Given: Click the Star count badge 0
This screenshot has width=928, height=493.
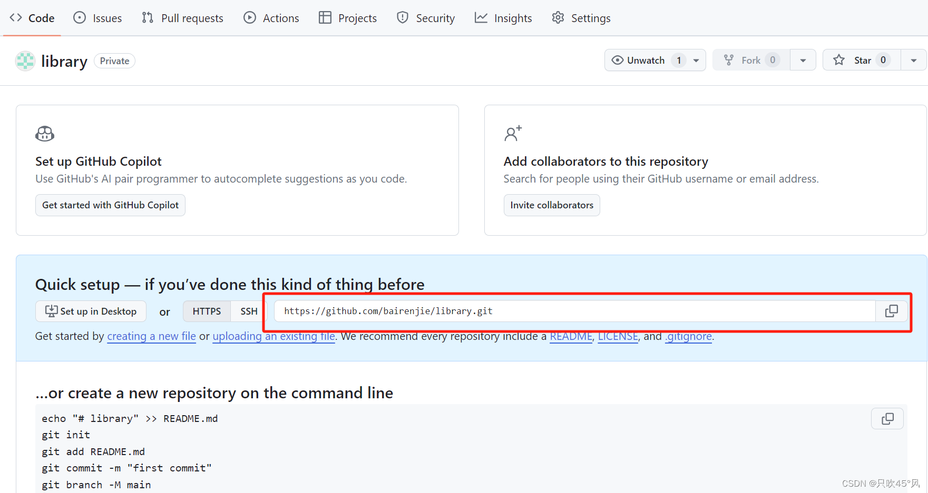Looking at the screenshot, I should pos(883,60).
